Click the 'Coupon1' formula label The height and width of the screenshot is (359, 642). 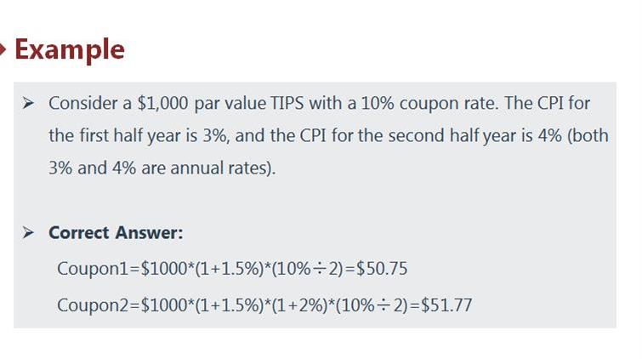click(89, 269)
